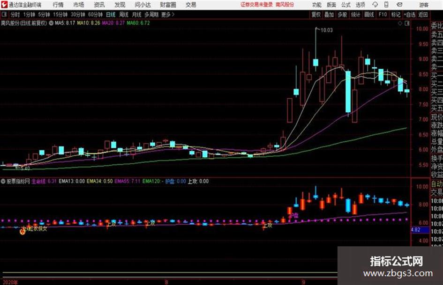Viewport: 443px width, 285px height.
Task: Click the diamond icon above price axis
Action: pyautogui.click(x=400, y=23)
